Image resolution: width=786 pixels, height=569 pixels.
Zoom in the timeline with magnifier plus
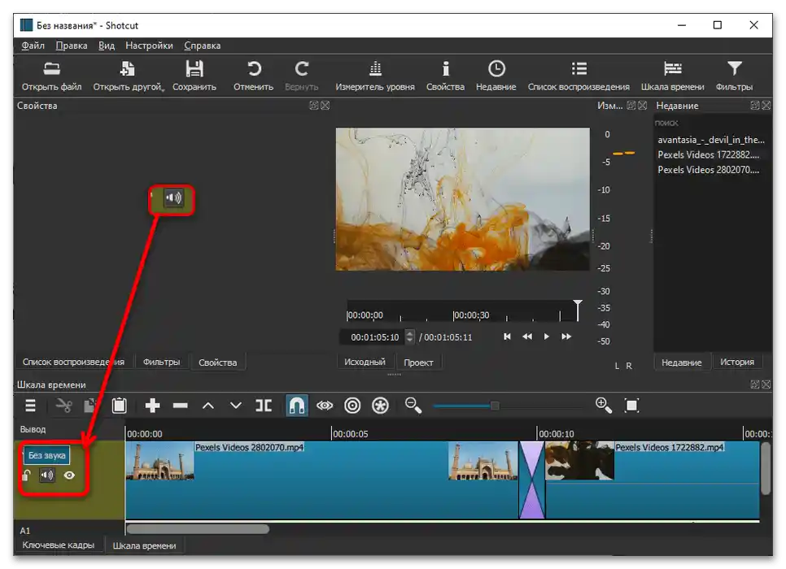[604, 406]
